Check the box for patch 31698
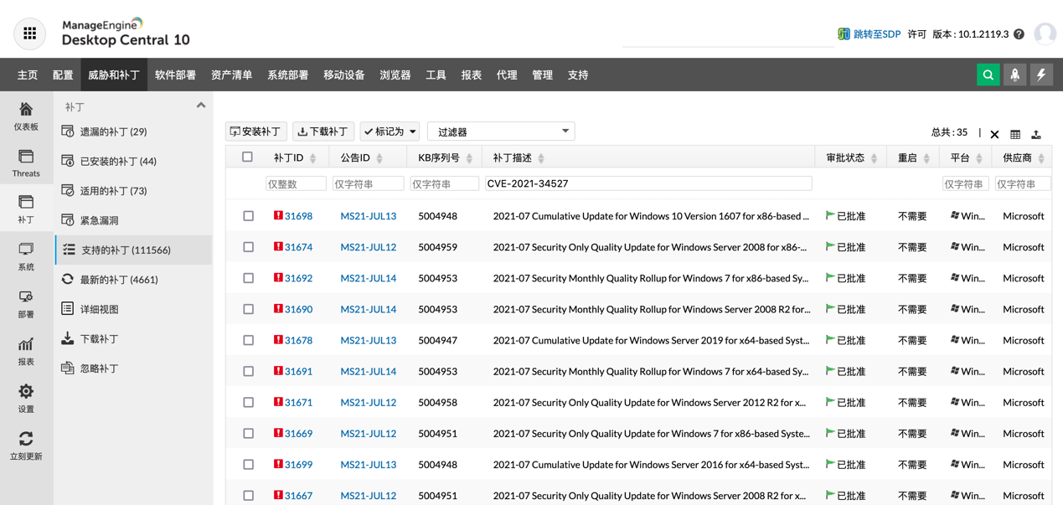 click(249, 216)
